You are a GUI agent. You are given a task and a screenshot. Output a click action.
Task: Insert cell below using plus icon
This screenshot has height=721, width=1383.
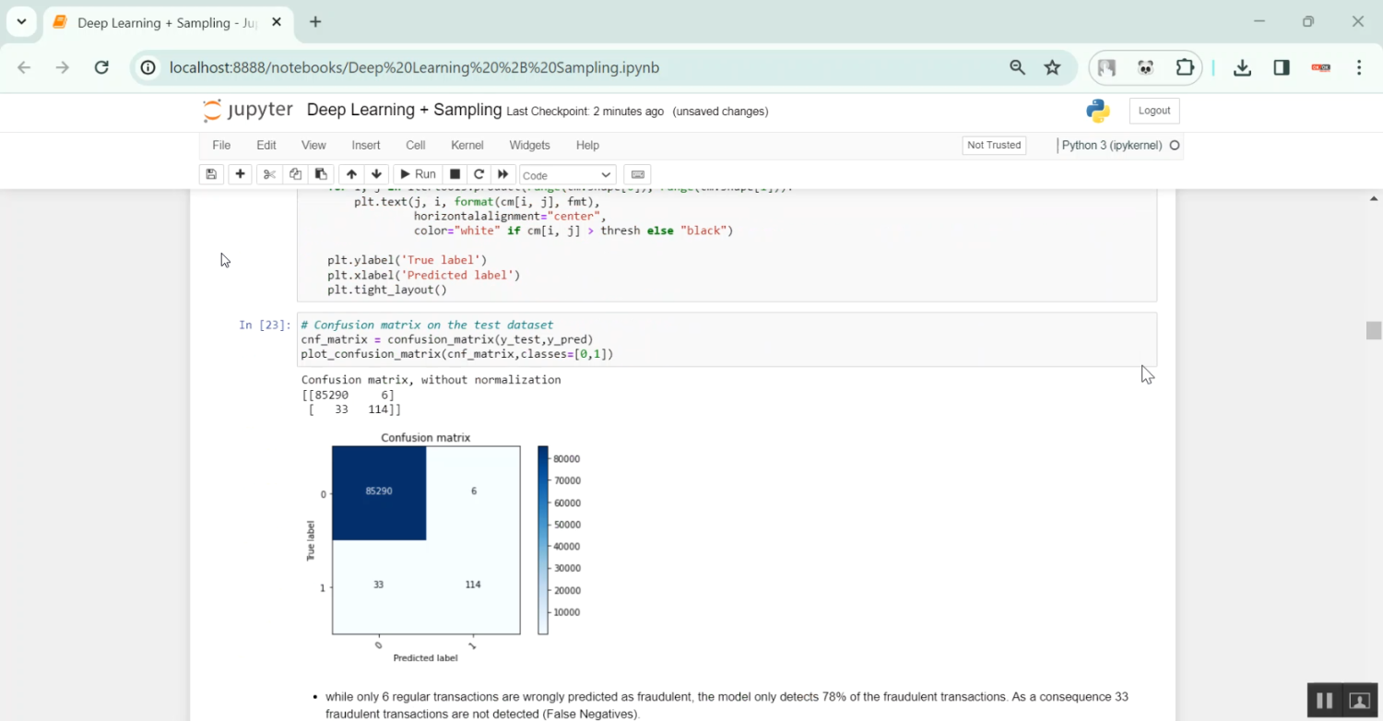(240, 174)
